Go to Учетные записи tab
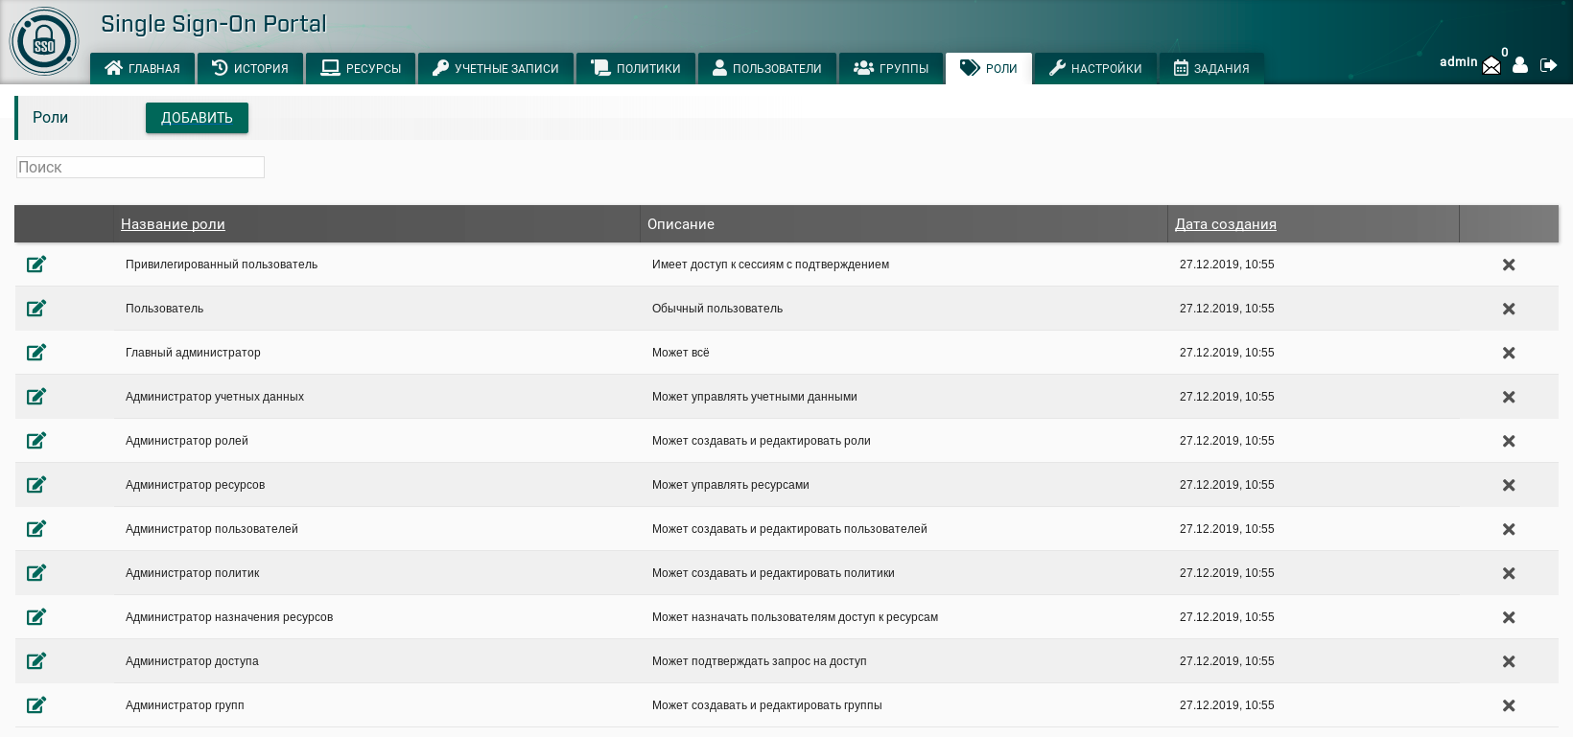The width and height of the screenshot is (1573, 737). point(496,68)
